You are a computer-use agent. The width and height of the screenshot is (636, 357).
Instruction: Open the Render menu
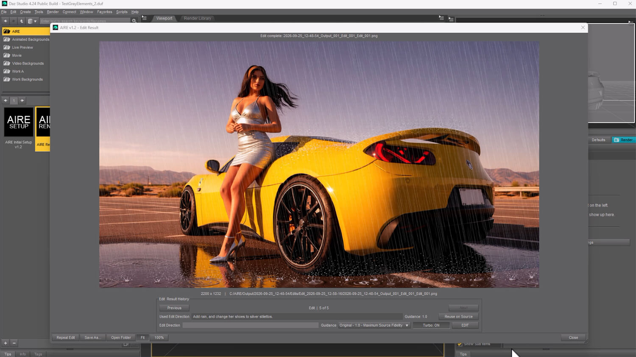(53, 12)
